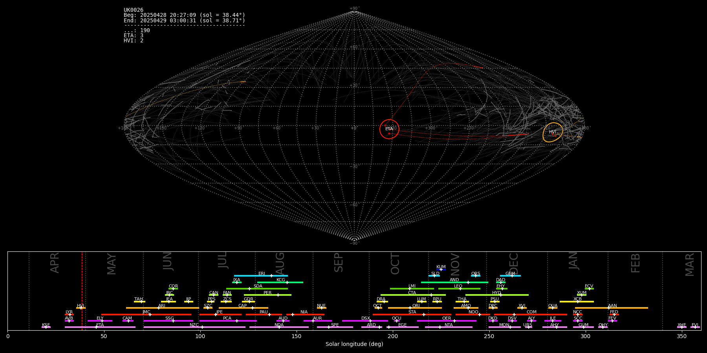The width and height of the screenshot is (707, 353).
Task: Click the '...: 190' sporadic count line
Action: click(137, 30)
